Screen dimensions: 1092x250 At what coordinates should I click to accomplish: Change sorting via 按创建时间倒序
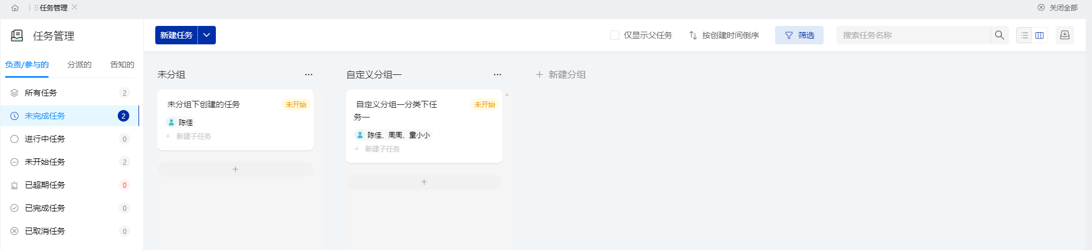tap(724, 35)
